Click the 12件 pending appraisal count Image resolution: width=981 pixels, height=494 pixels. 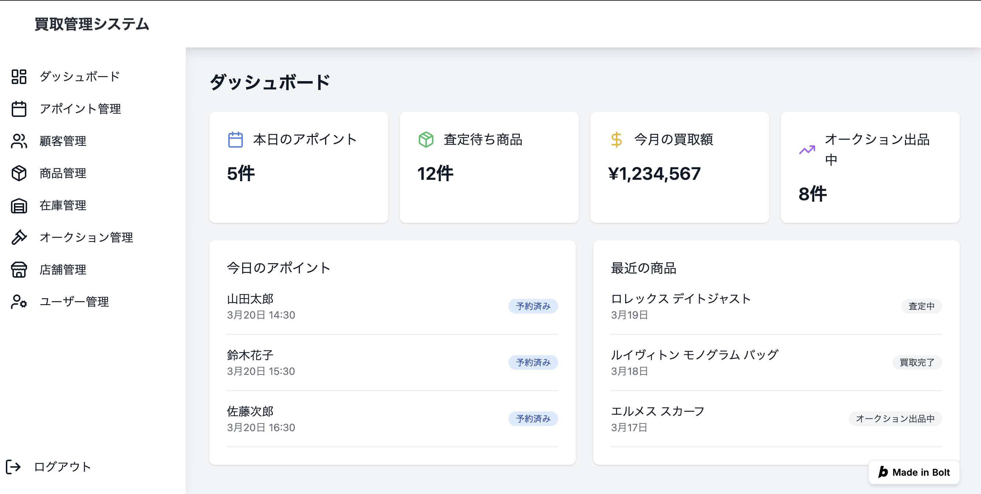click(435, 174)
